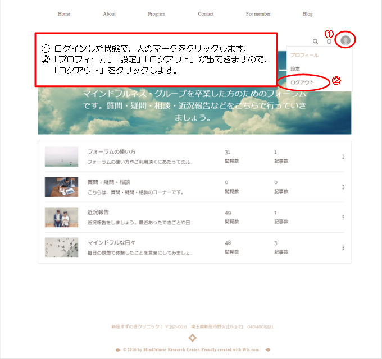This screenshot has width=382, height=359.
Task: Click the view count 31
Action: point(228,152)
